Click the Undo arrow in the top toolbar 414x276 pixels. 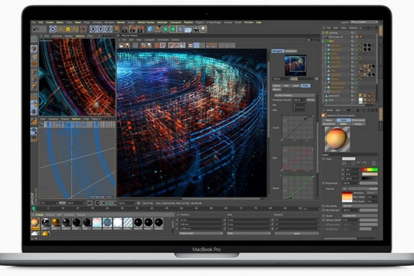(x=36, y=29)
